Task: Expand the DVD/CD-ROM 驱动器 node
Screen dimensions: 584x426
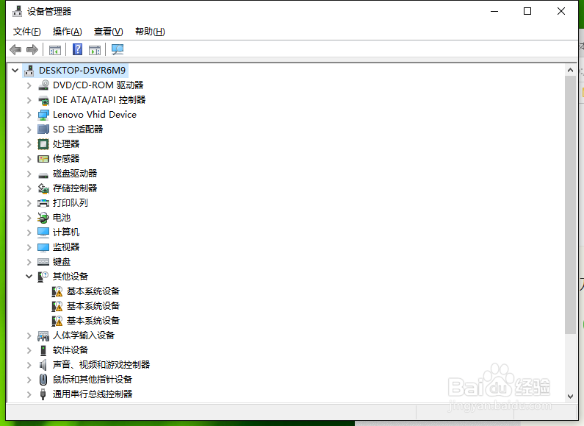Action: (29, 85)
